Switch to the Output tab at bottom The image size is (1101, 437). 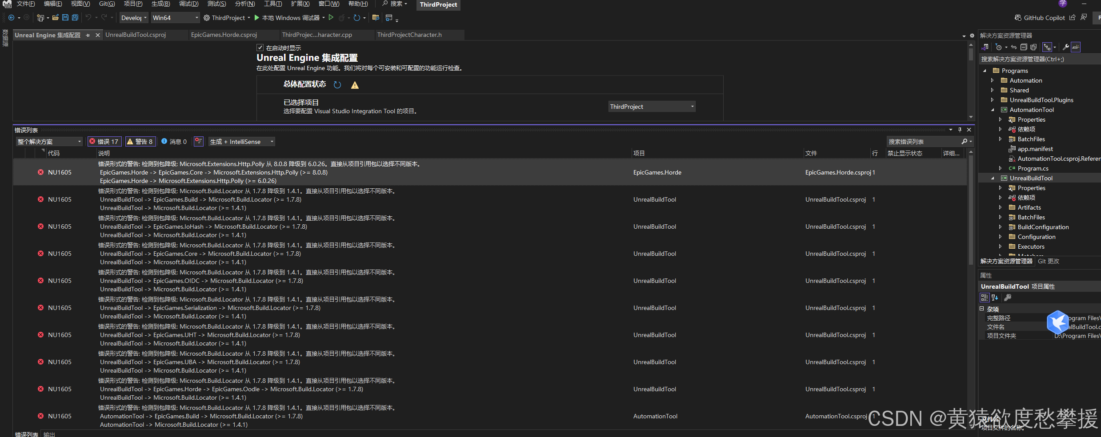tap(49, 434)
